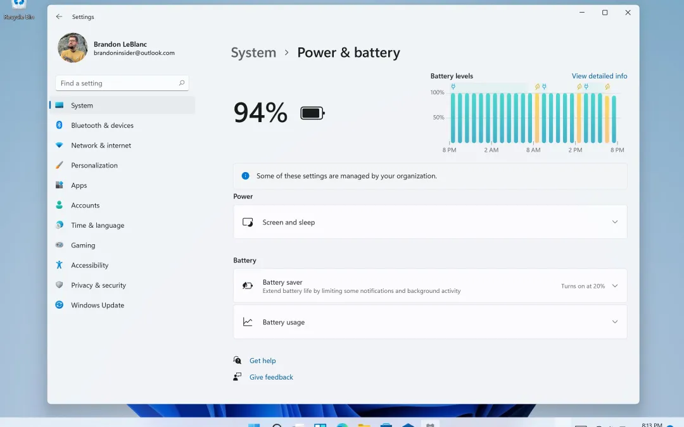Screen dimensions: 684x427
Task: Click the Turns on at 20% text
Action: tap(583, 287)
